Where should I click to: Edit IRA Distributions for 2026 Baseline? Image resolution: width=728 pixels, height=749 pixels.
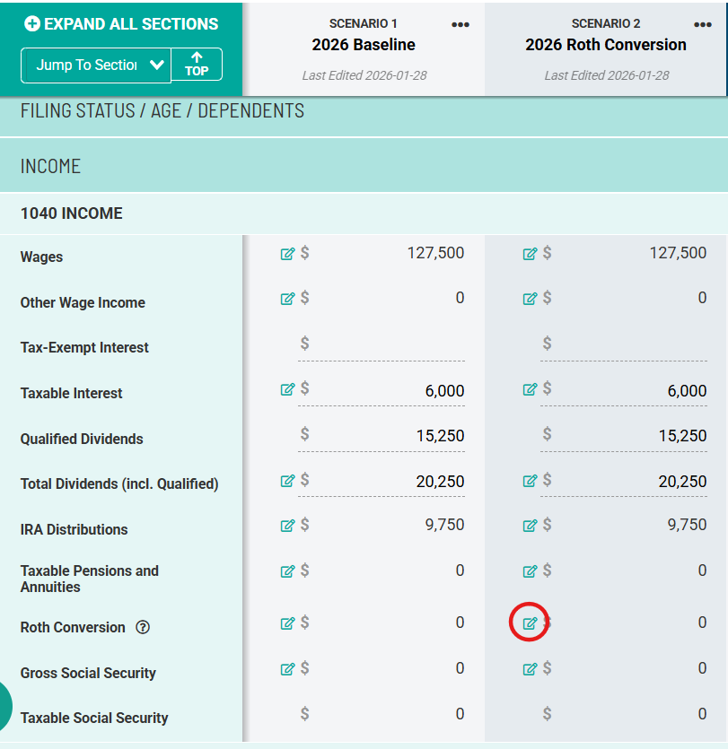pyautogui.click(x=287, y=526)
